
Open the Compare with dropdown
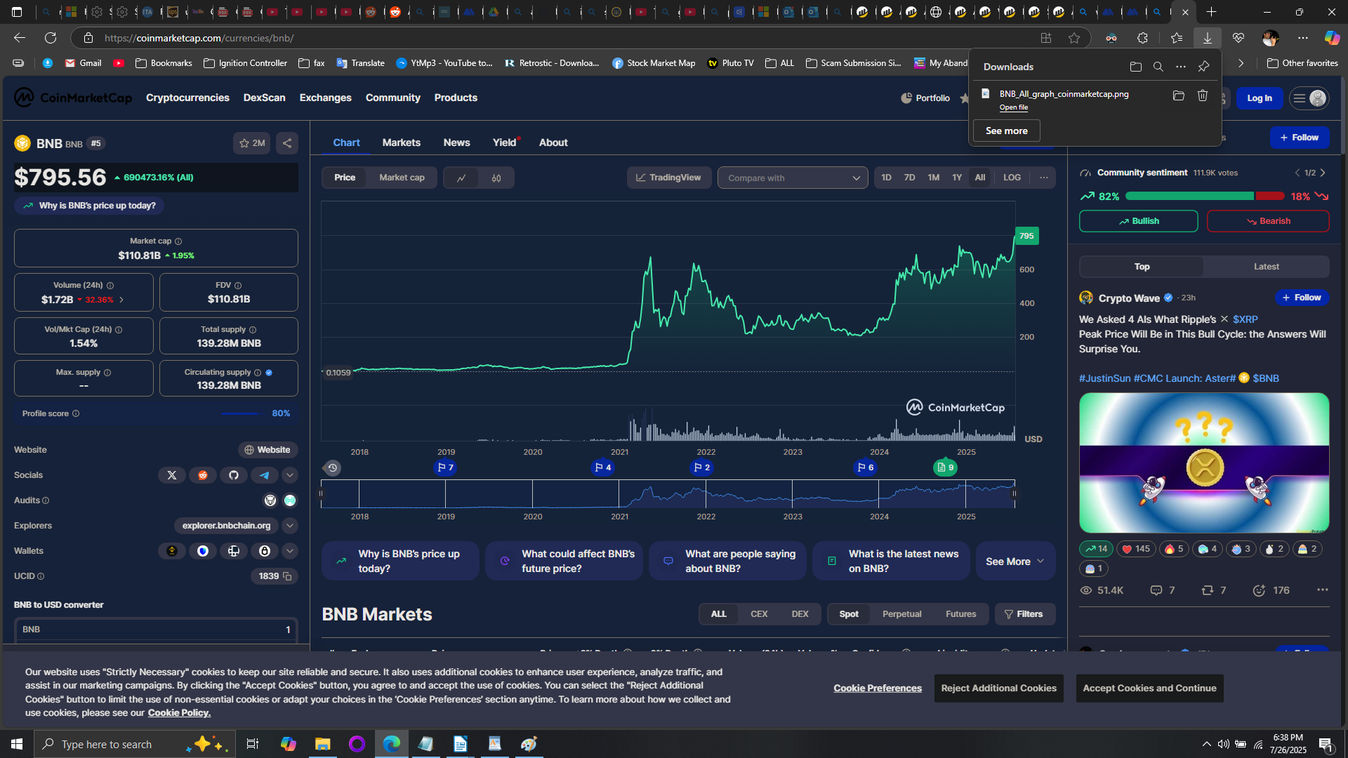[x=793, y=178]
